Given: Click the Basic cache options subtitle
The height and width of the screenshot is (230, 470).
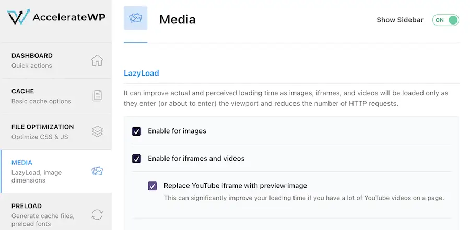Looking at the screenshot, I should click(x=41, y=101).
